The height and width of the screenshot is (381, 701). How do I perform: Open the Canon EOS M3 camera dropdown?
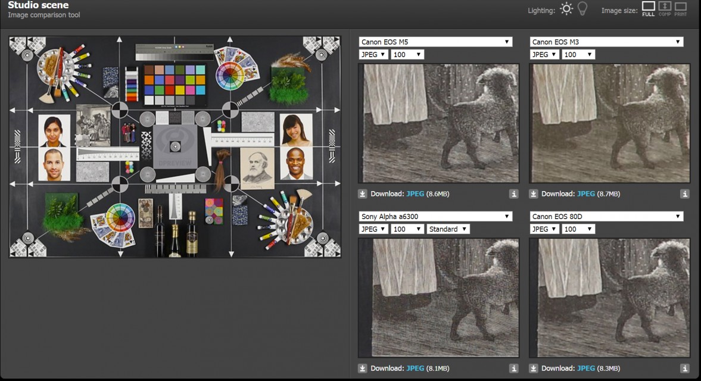(607, 42)
